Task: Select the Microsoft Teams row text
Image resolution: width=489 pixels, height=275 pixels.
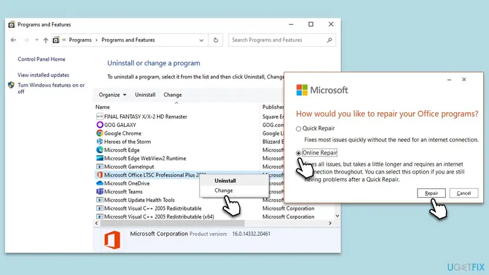Action: 123,192
